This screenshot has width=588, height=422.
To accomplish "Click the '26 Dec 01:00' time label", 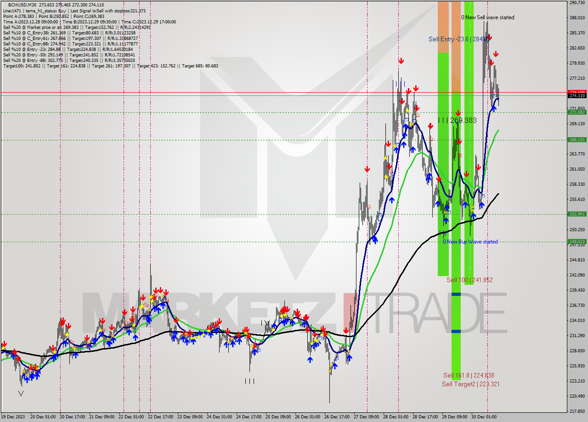I will click(307, 417).
